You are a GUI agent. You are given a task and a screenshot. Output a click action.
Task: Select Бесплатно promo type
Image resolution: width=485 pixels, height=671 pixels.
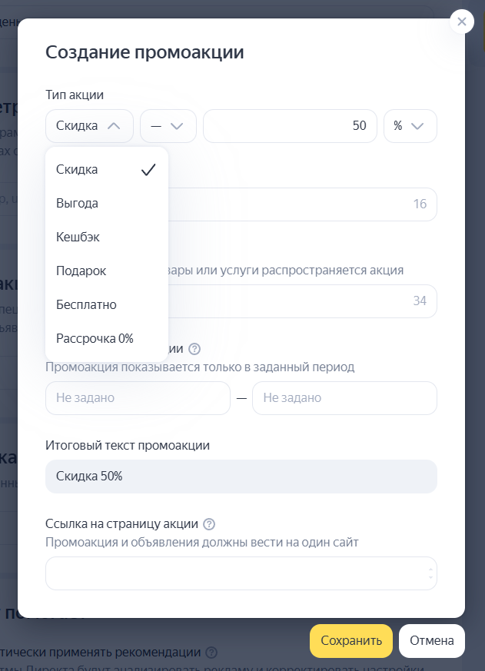click(x=86, y=305)
